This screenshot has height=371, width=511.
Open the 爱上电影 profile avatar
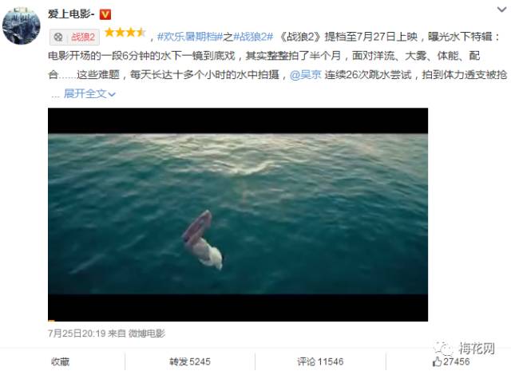pos(22,26)
